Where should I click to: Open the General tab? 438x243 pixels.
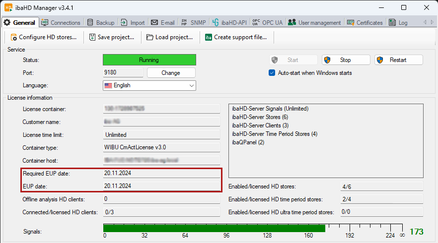click(x=19, y=23)
